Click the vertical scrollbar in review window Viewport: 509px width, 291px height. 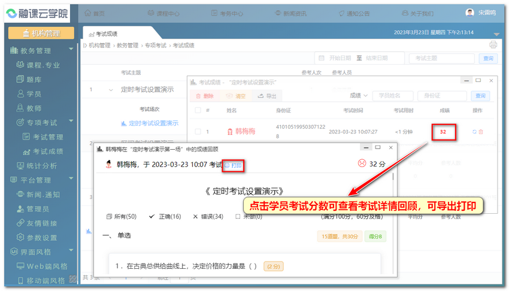coord(392,180)
